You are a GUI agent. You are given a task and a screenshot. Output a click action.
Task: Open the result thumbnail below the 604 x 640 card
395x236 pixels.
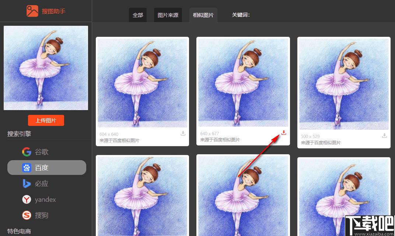click(142, 196)
